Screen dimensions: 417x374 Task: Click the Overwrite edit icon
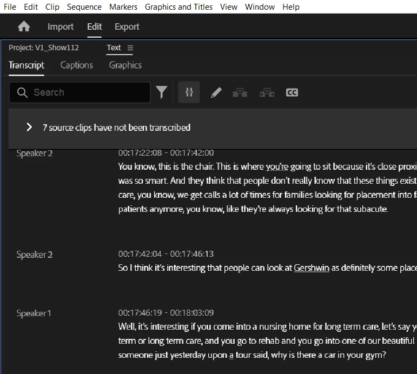coord(267,93)
